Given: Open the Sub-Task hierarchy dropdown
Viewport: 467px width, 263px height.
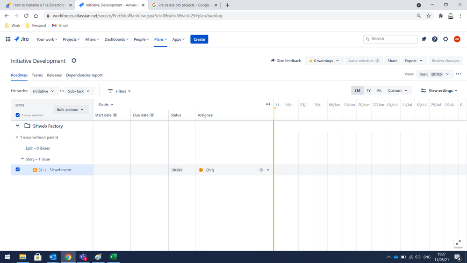Looking at the screenshot, I should [x=79, y=91].
